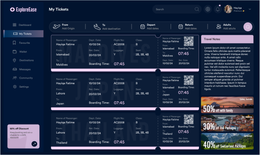Click the magnifier in Search bar

(x=197, y=9)
